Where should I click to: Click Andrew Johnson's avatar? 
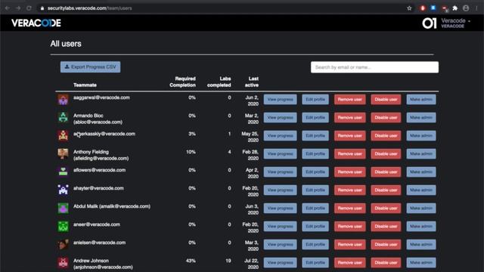tap(63, 262)
